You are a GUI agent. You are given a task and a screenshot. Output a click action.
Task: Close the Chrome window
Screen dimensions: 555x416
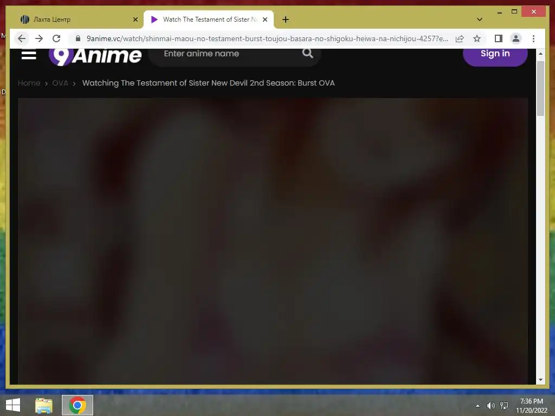point(534,12)
